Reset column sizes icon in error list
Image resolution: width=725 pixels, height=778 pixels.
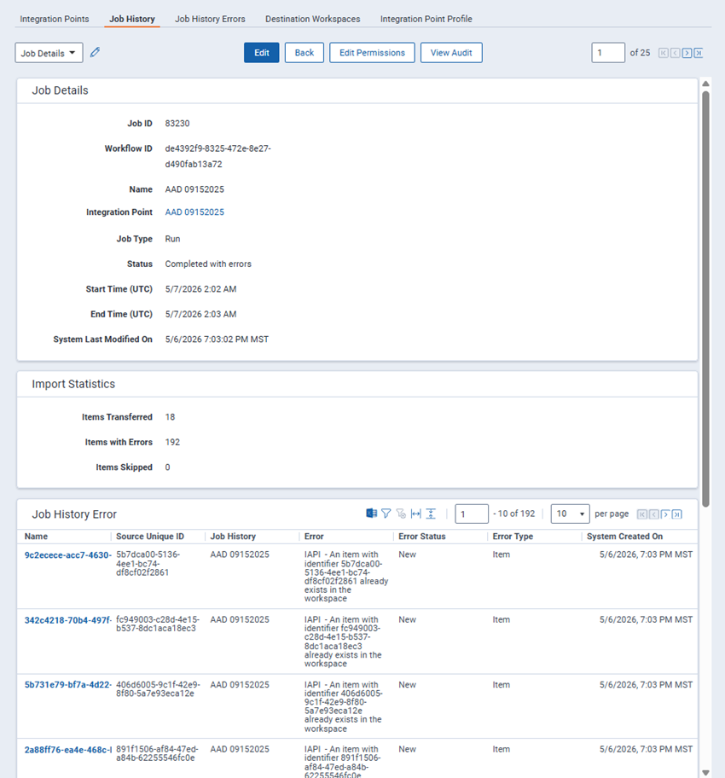pos(416,514)
